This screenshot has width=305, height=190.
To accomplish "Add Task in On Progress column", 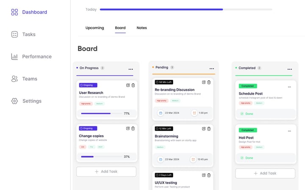I will coord(106,171).
